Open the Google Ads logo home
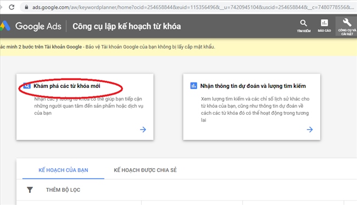Image resolution: width=357 pixels, height=205 pixels. tap(5, 26)
